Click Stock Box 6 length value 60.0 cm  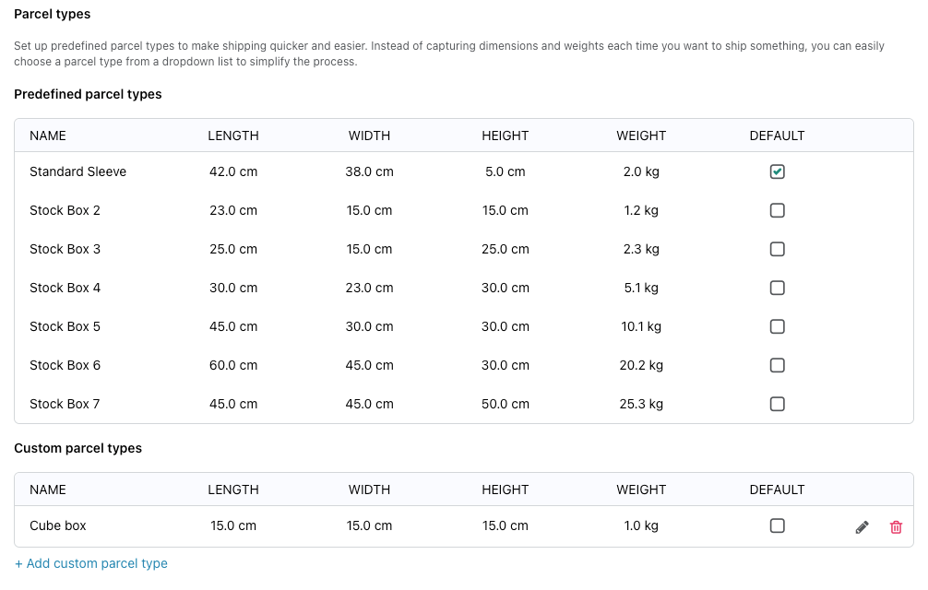[233, 365]
